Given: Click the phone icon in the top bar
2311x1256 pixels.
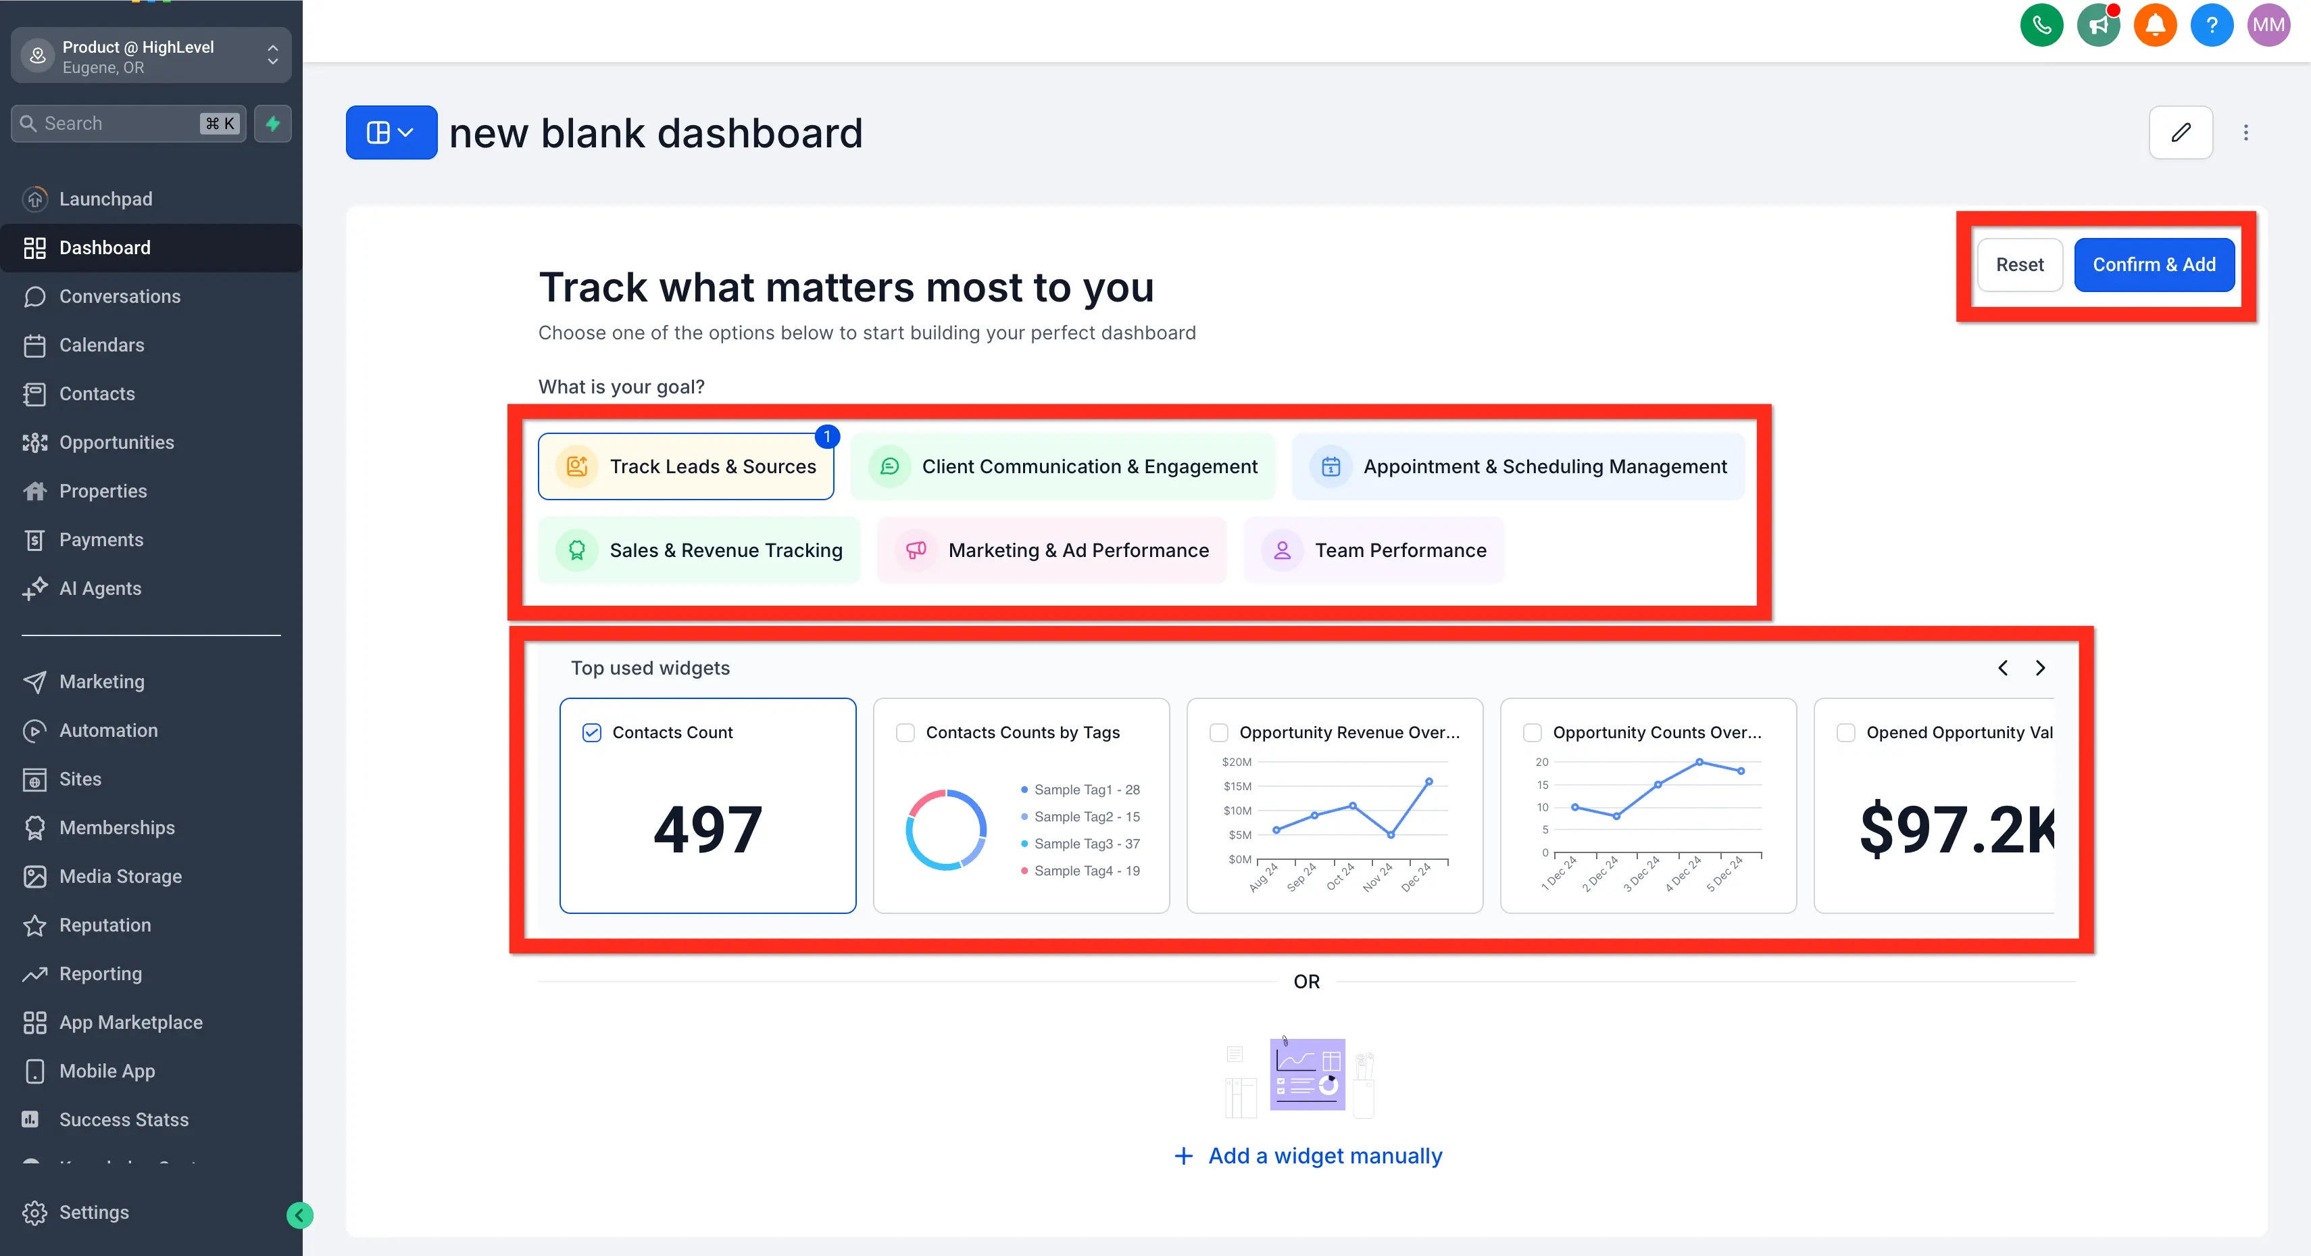Looking at the screenshot, I should [2042, 24].
